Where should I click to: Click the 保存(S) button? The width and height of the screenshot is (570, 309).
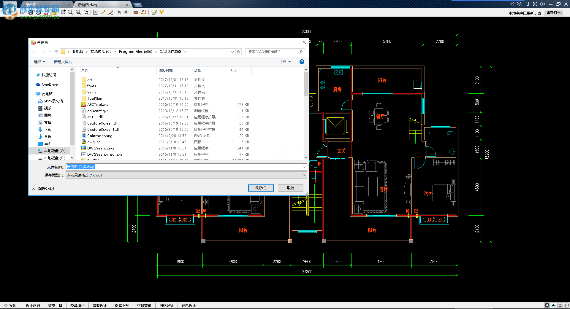coord(261,188)
